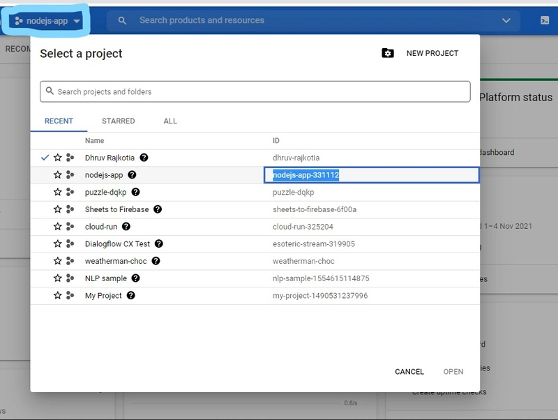The width and height of the screenshot is (558, 420).
Task: Click the new project folder gear icon
Action: point(388,53)
